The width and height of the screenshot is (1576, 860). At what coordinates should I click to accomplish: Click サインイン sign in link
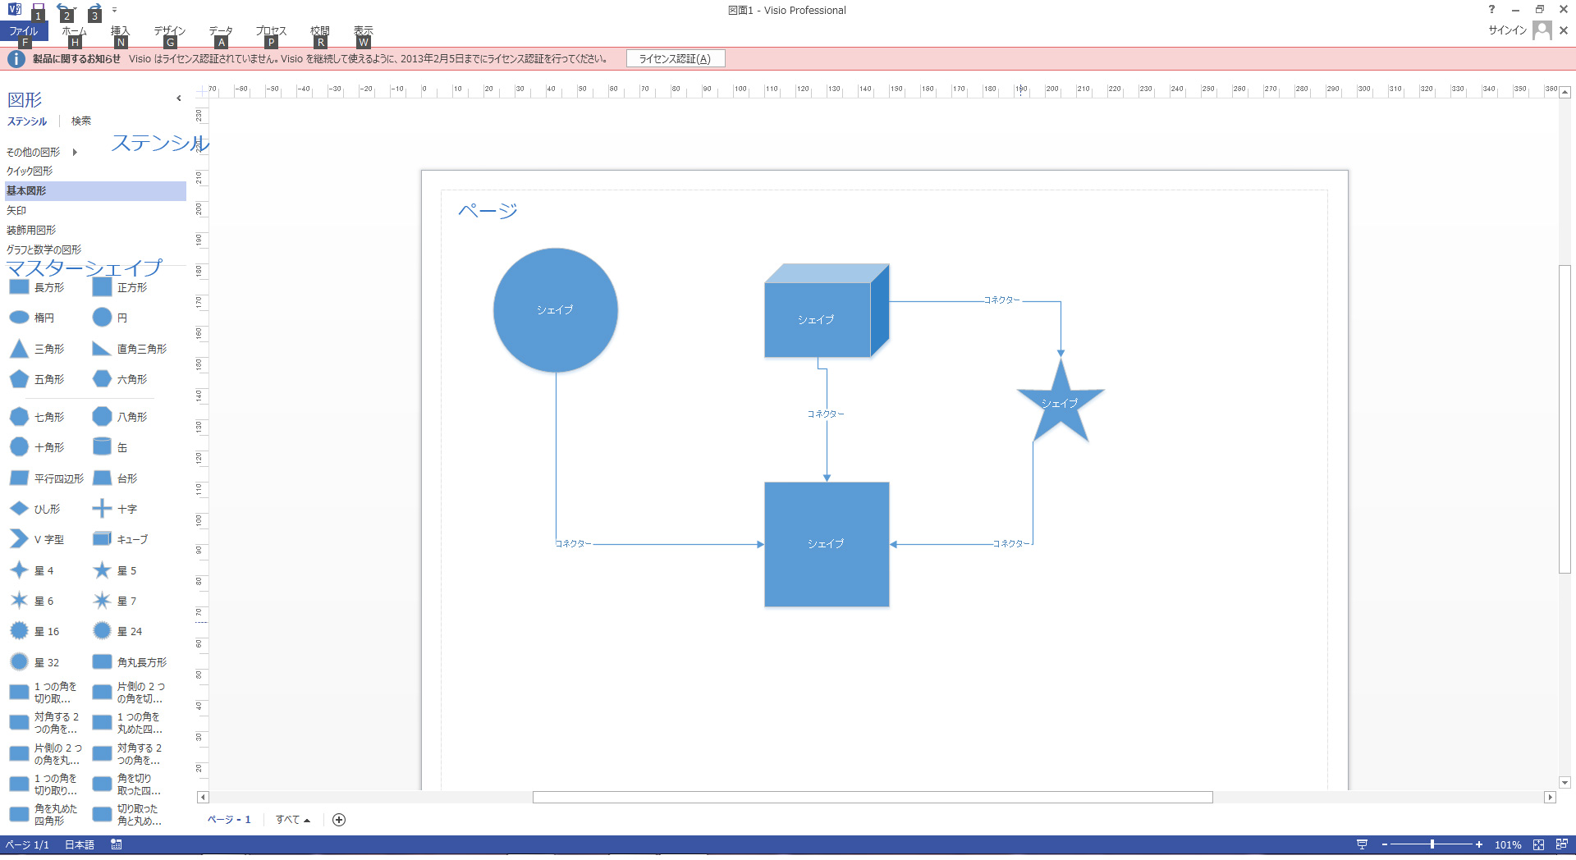(1508, 30)
